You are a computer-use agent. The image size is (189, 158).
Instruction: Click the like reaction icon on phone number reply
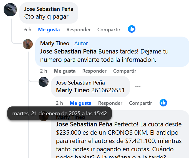[163, 103]
